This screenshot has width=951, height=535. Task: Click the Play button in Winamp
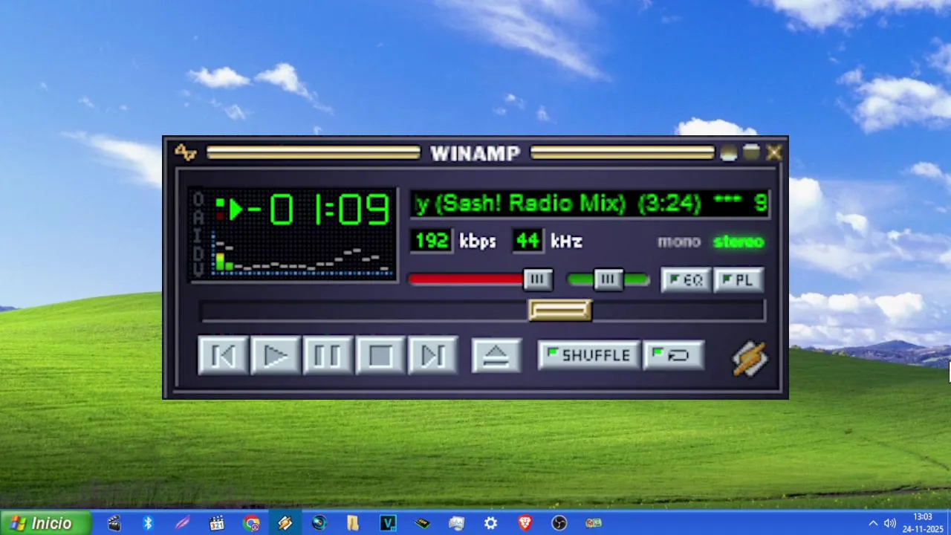[276, 356]
